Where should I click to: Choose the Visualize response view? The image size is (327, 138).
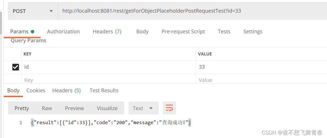pos(107,108)
